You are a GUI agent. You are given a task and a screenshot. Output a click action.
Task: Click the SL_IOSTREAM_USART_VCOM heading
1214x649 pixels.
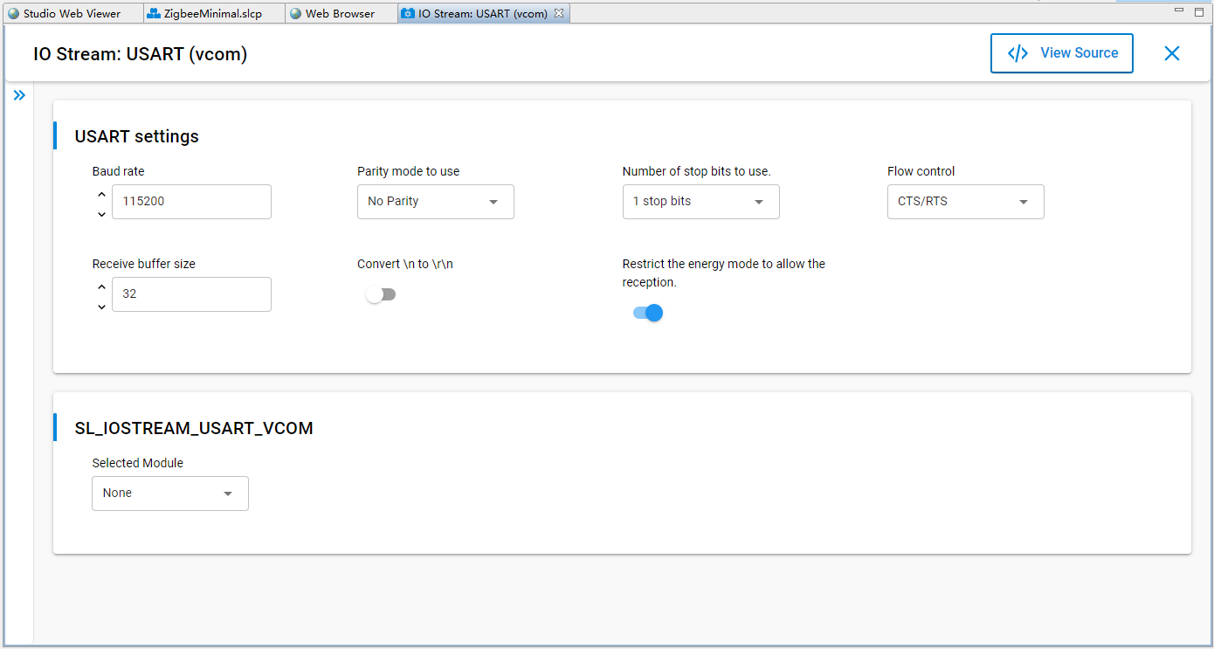[x=194, y=428]
